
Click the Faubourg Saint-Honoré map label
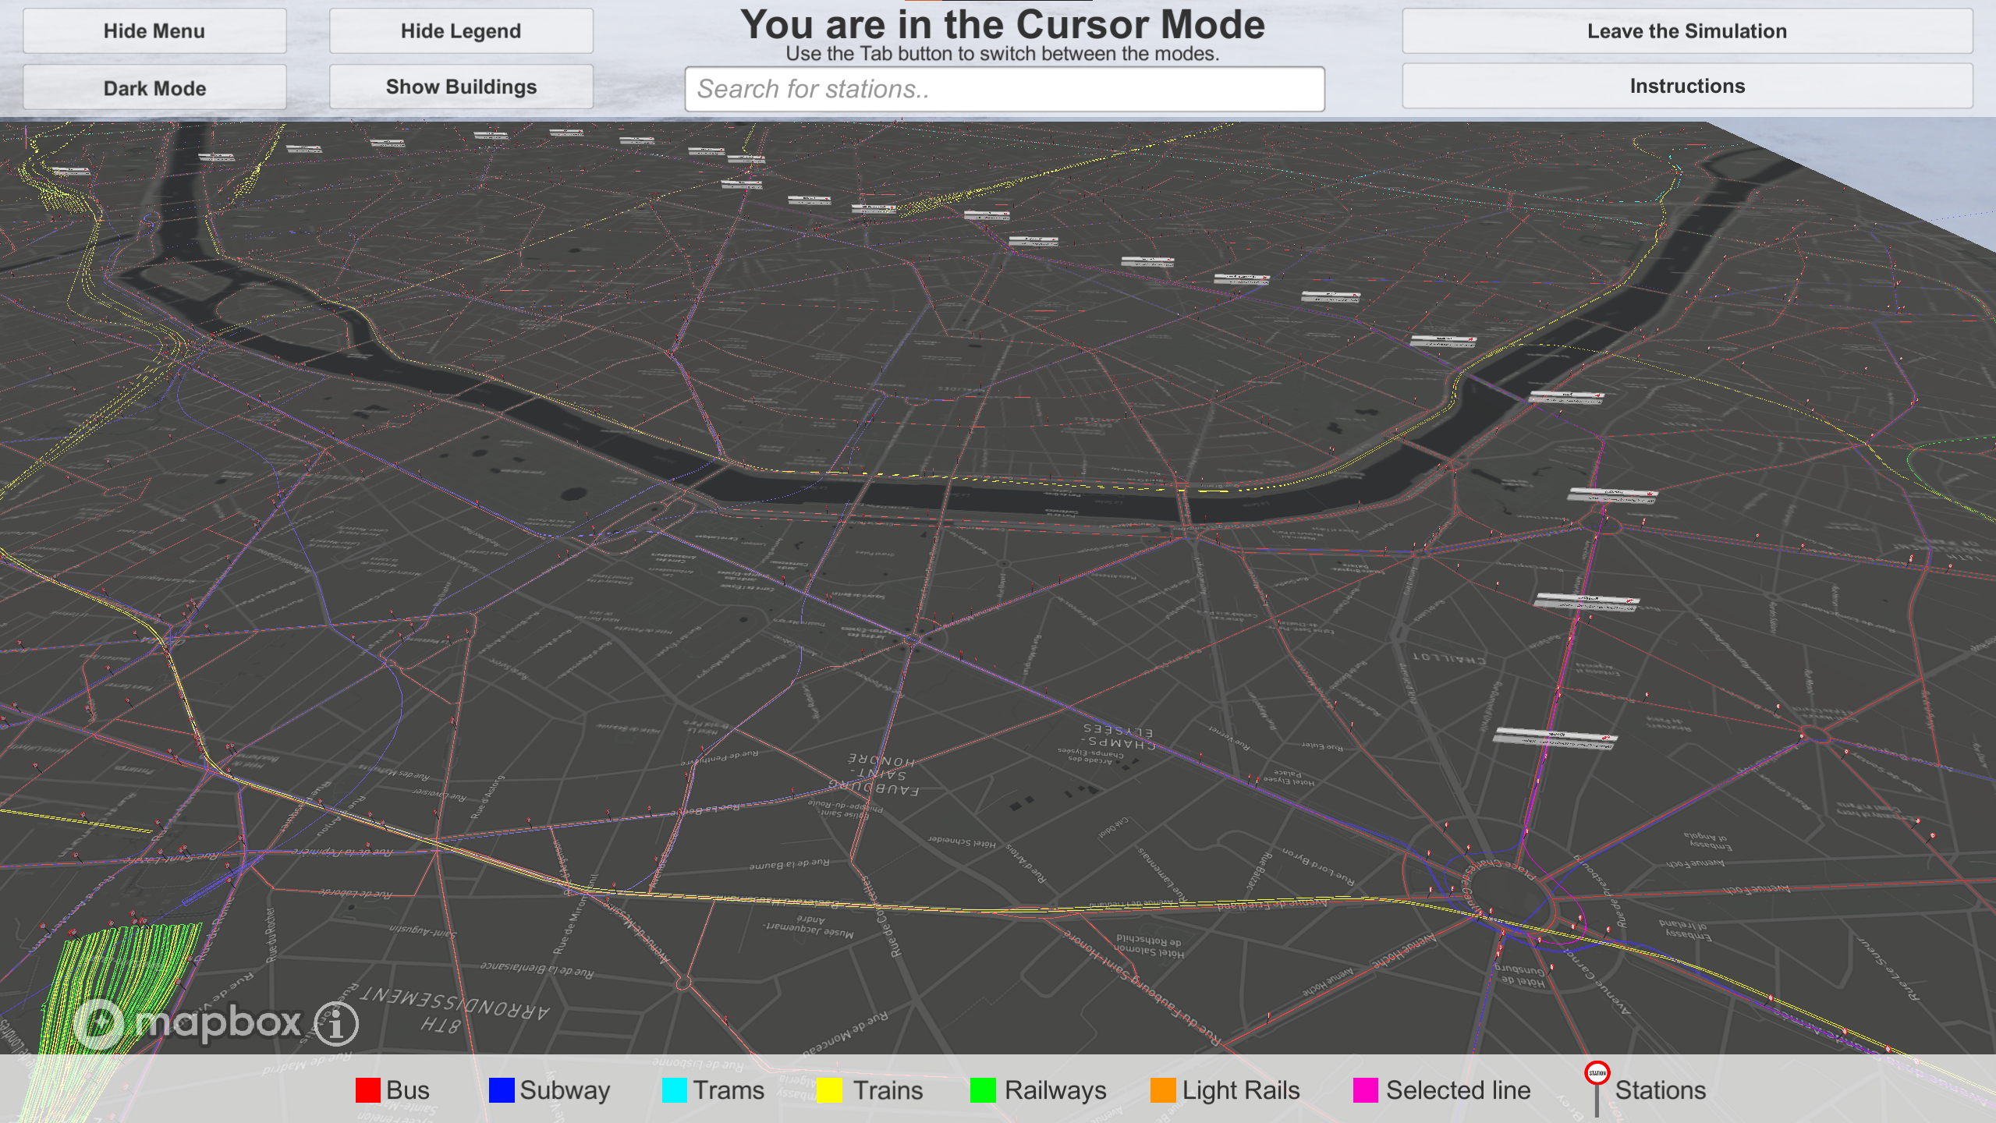coord(877,774)
